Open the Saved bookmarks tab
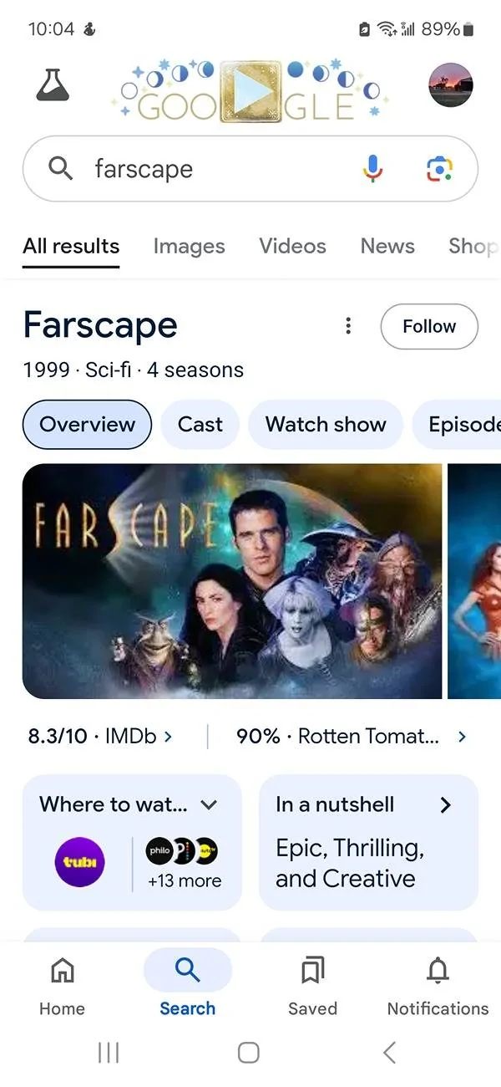Image resolution: width=501 pixels, height=1087 pixels. tap(312, 987)
